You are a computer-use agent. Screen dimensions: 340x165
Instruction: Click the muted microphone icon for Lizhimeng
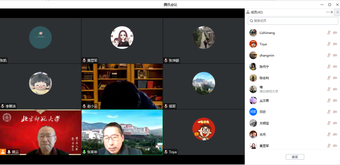329,33
